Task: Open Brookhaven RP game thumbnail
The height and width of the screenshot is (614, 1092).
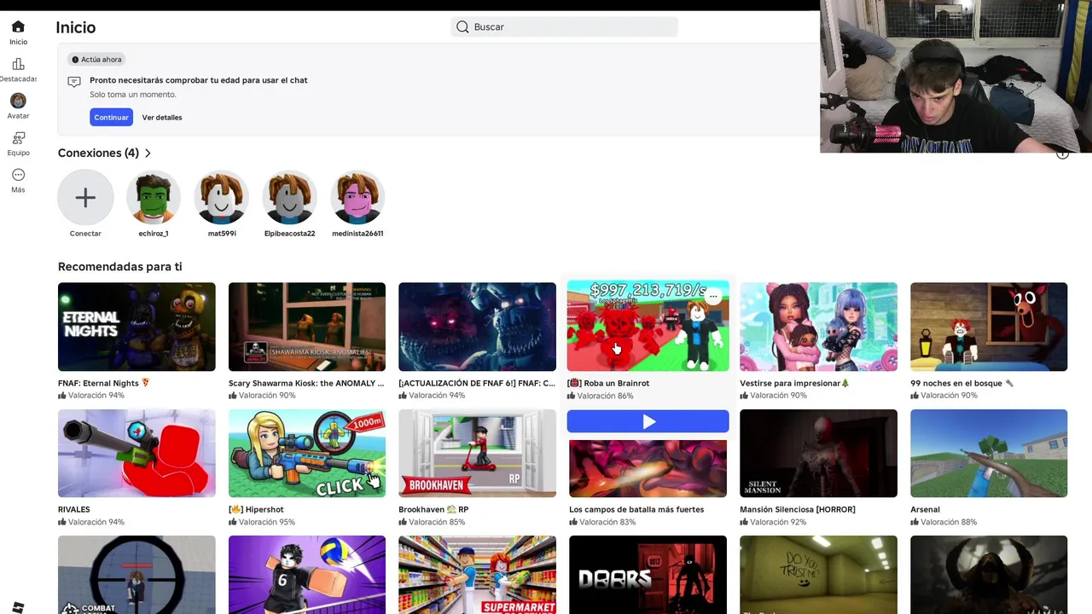Action: [x=477, y=453]
